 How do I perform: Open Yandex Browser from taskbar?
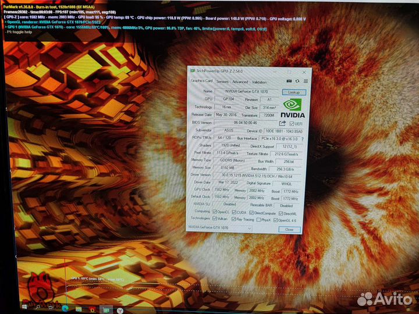[120, 311]
